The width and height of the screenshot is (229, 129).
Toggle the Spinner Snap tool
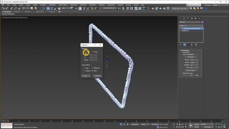tap(96, 9)
